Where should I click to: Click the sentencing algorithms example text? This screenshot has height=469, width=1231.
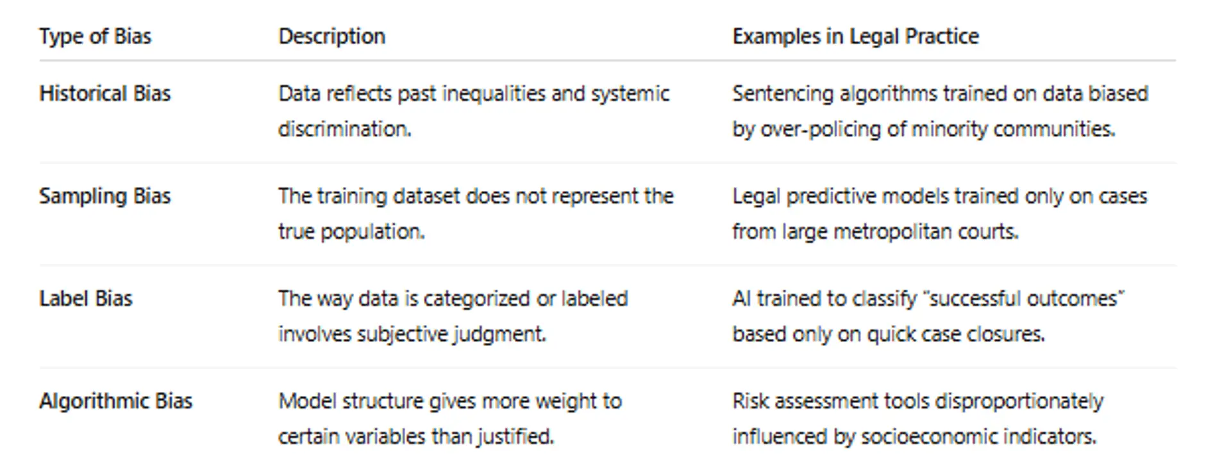click(939, 111)
